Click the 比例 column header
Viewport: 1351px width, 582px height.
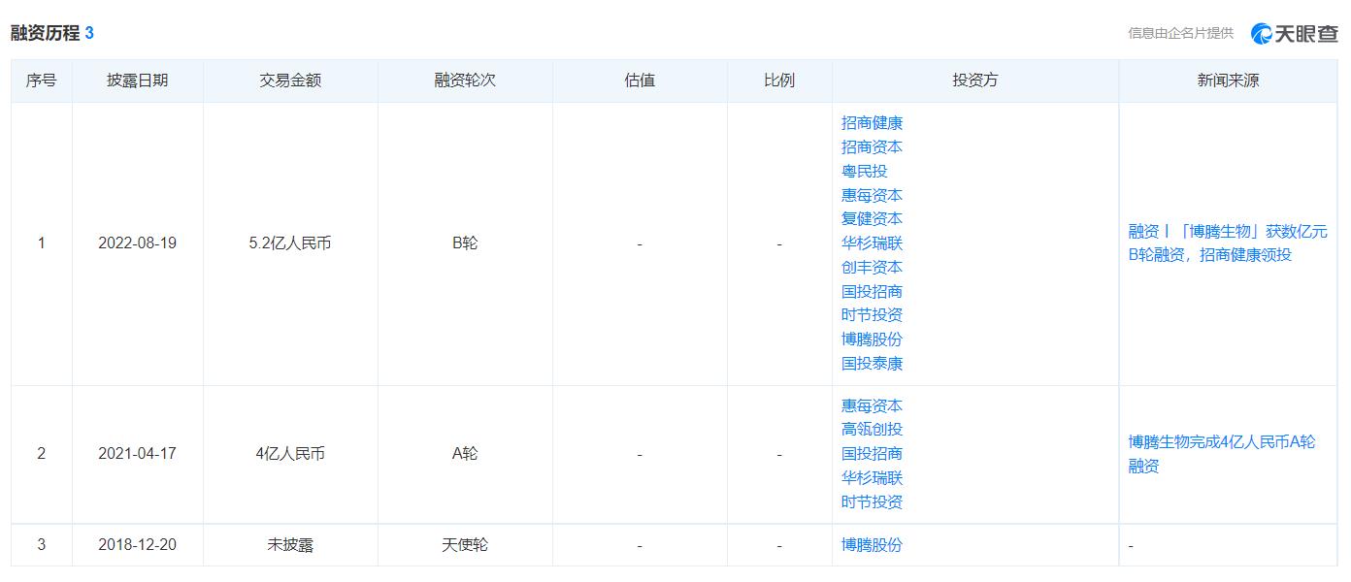(x=779, y=81)
